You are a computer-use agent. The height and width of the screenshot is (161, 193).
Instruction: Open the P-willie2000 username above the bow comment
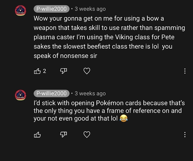[x=51, y=9]
